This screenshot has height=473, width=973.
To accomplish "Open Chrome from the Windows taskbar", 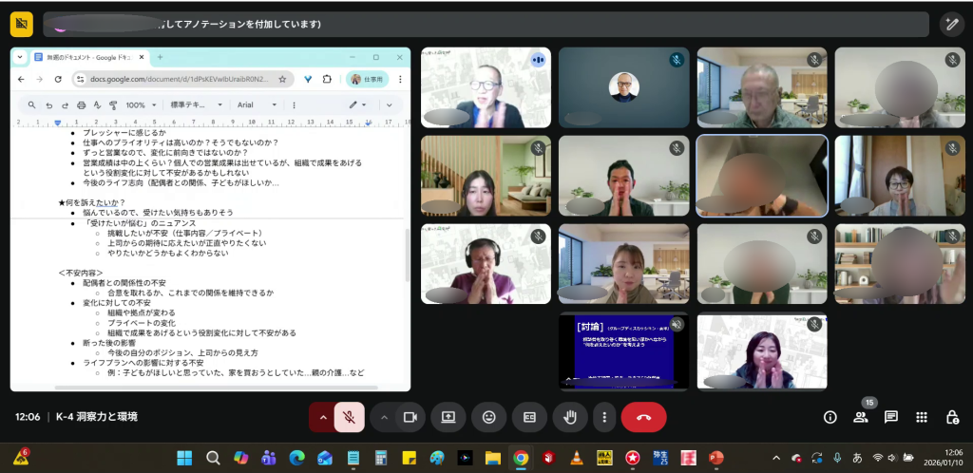I will (521, 458).
